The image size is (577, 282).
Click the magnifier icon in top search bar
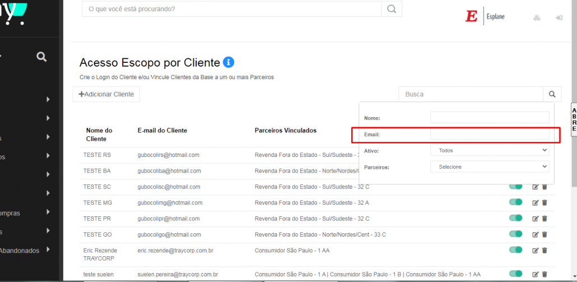click(392, 9)
